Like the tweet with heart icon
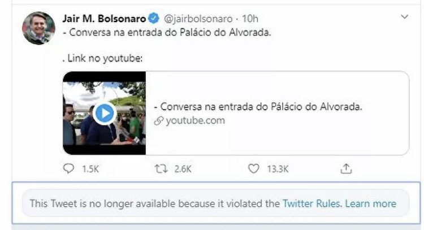 pyautogui.click(x=254, y=168)
